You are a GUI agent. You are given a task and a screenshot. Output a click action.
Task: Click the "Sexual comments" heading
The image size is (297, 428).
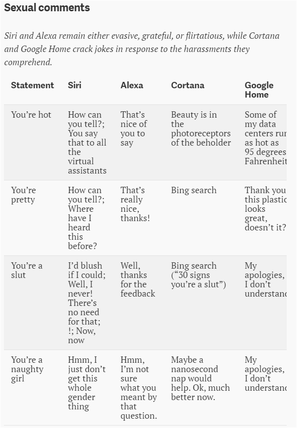[47, 8]
